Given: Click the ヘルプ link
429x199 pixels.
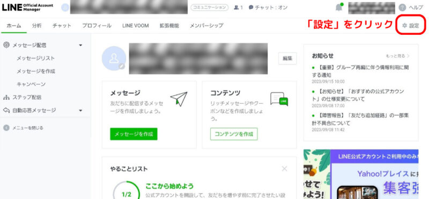Looking at the screenshot, I should 416,8.
